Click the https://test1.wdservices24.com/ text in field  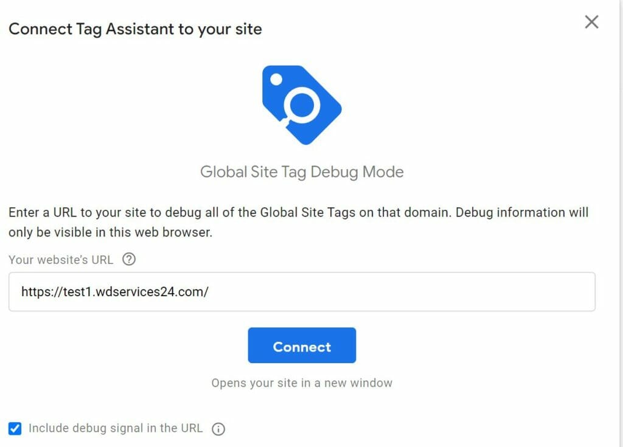pyautogui.click(x=115, y=292)
